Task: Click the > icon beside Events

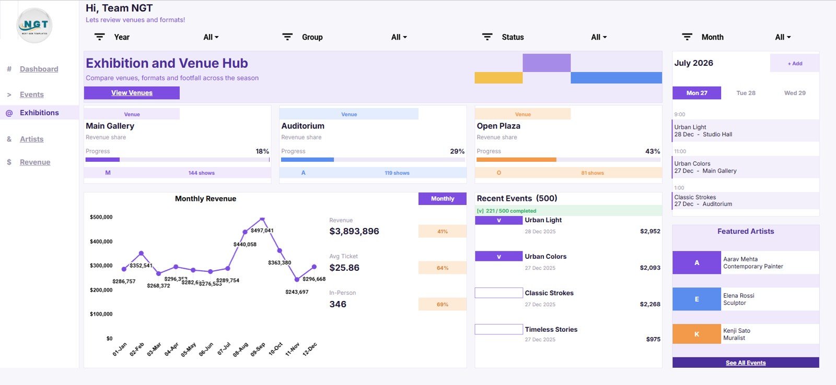Action: (9, 94)
